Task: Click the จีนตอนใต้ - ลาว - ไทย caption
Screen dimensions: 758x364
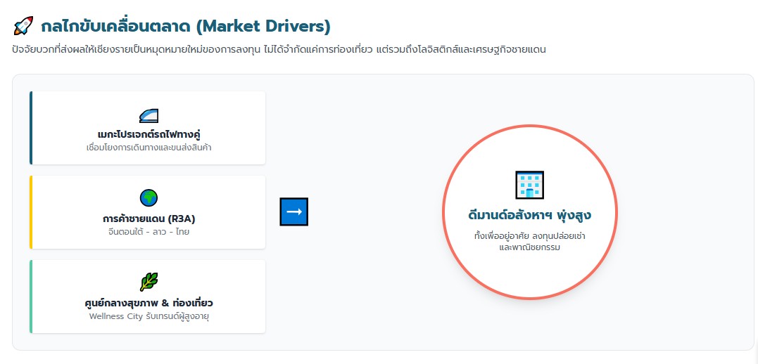Action: (149, 231)
